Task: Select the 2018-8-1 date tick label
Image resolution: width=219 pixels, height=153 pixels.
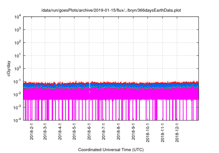Action: 118,131
